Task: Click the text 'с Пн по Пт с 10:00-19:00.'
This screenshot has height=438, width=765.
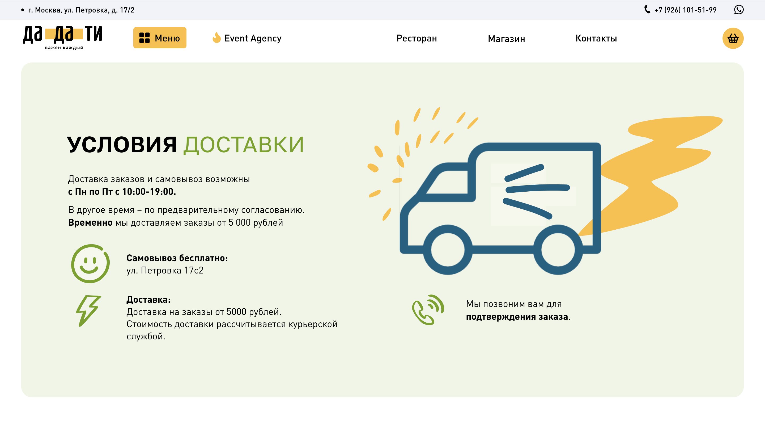Action: tap(122, 192)
